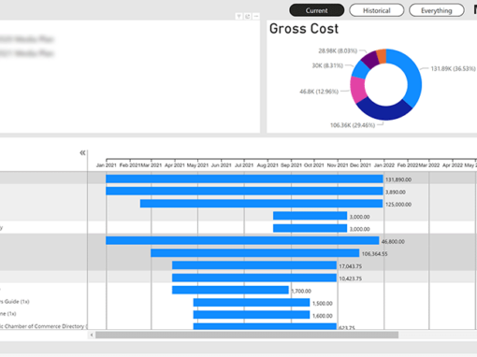Select the Gantt bar labeled 1,500.00

click(252, 303)
